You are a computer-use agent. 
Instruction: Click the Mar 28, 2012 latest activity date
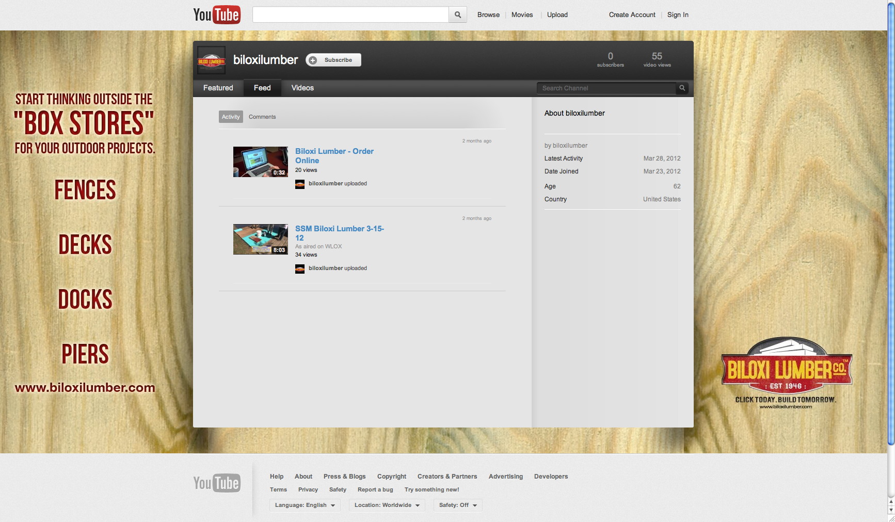(x=662, y=159)
